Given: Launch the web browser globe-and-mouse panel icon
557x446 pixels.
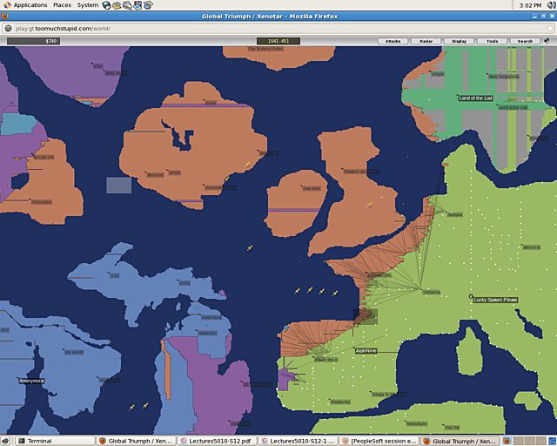Looking at the screenshot, I should 106,5.
